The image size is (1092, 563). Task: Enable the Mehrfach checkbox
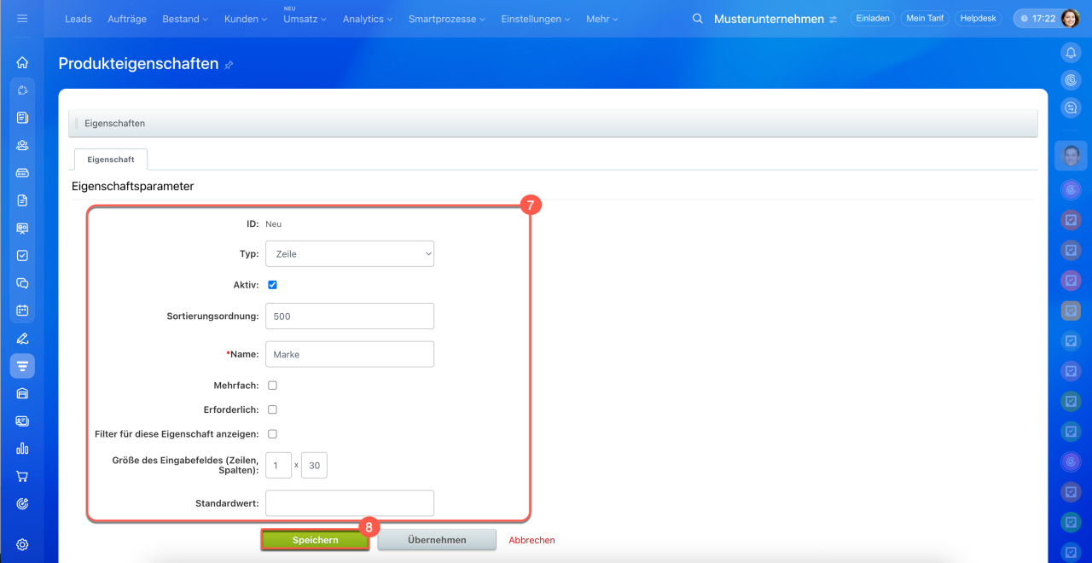pos(272,386)
